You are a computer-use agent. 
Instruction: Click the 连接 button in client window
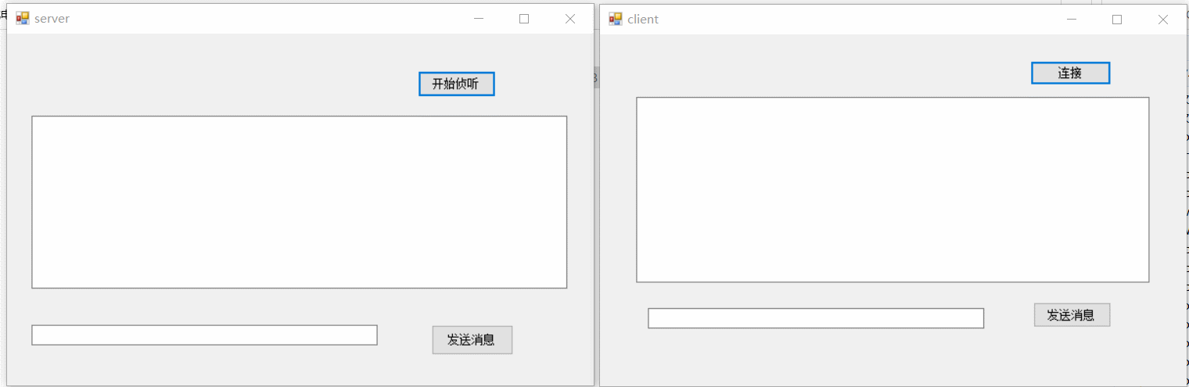pyautogui.click(x=1070, y=73)
